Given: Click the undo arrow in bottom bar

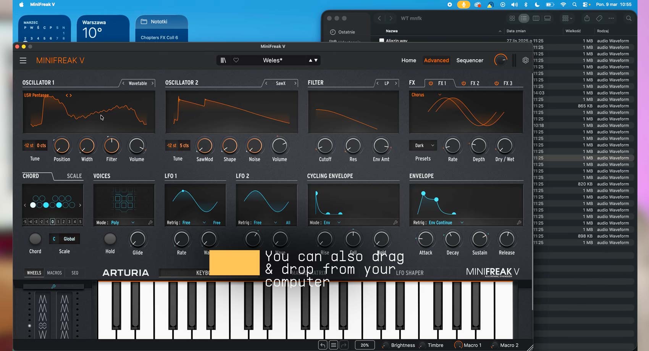Looking at the screenshot, I should 323,345.
